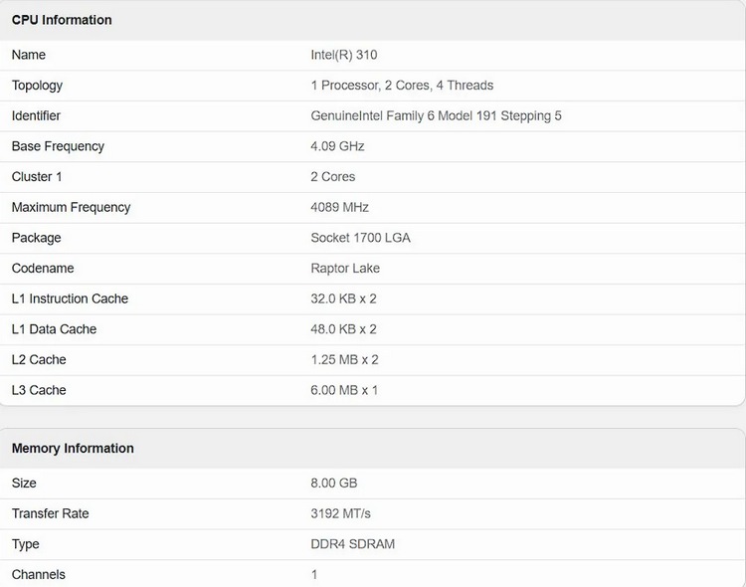The width and height of the screenshot is (746, 587).
Task: Click the Memory Information section header
Action: (73, 449)
